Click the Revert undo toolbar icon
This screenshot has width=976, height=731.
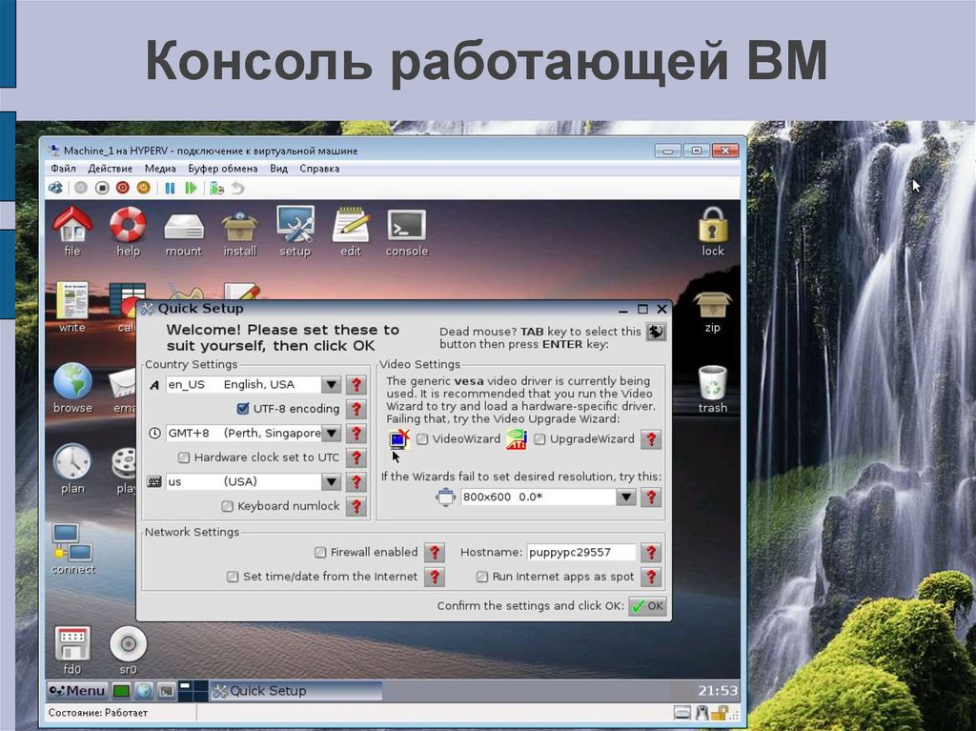click(237, 188)
